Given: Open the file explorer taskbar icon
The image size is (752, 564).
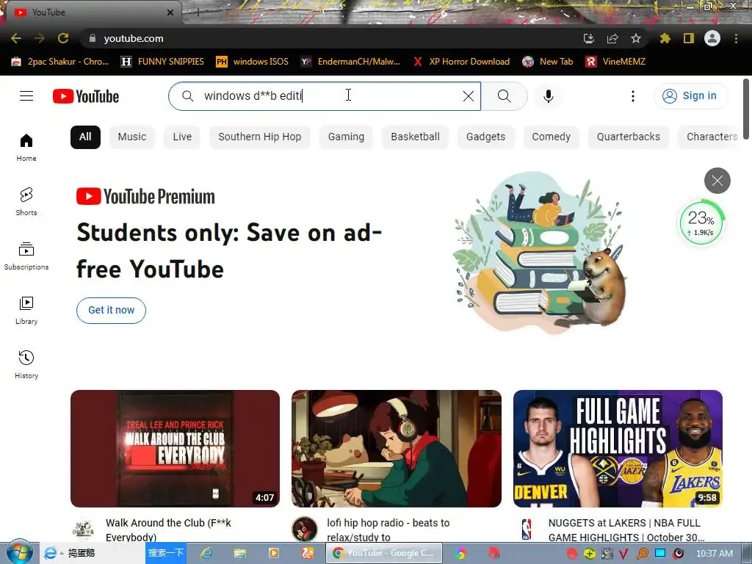Looking at the screenshot, I should [x=240, y=553].
